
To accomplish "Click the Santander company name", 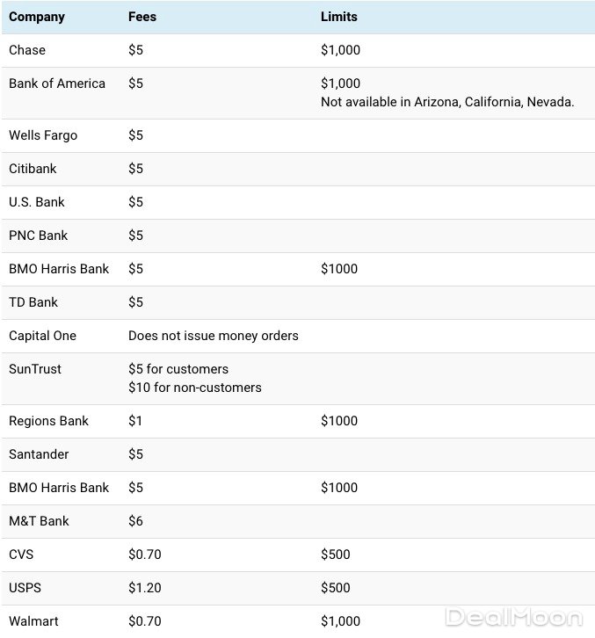I will coord(39,454).
